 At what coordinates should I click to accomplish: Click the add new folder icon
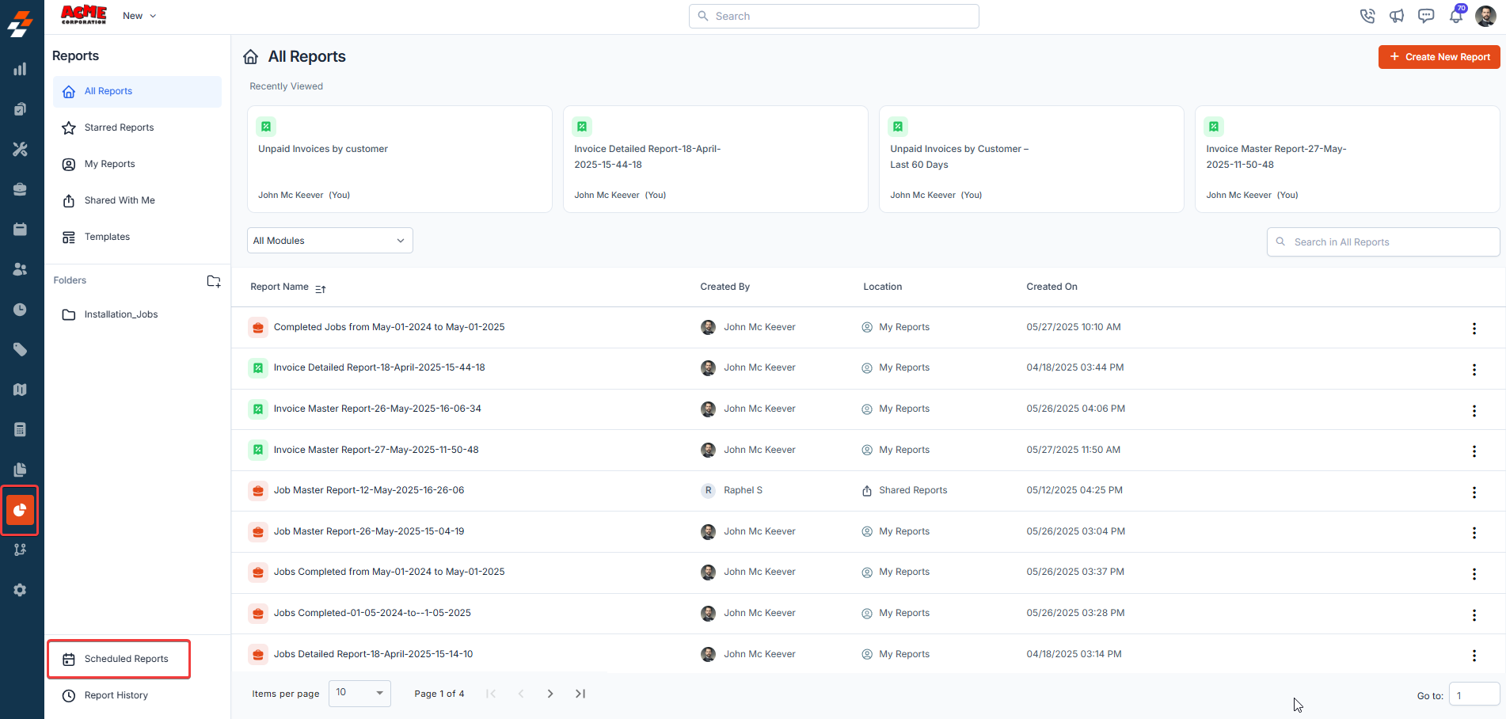tap(214, 281)
